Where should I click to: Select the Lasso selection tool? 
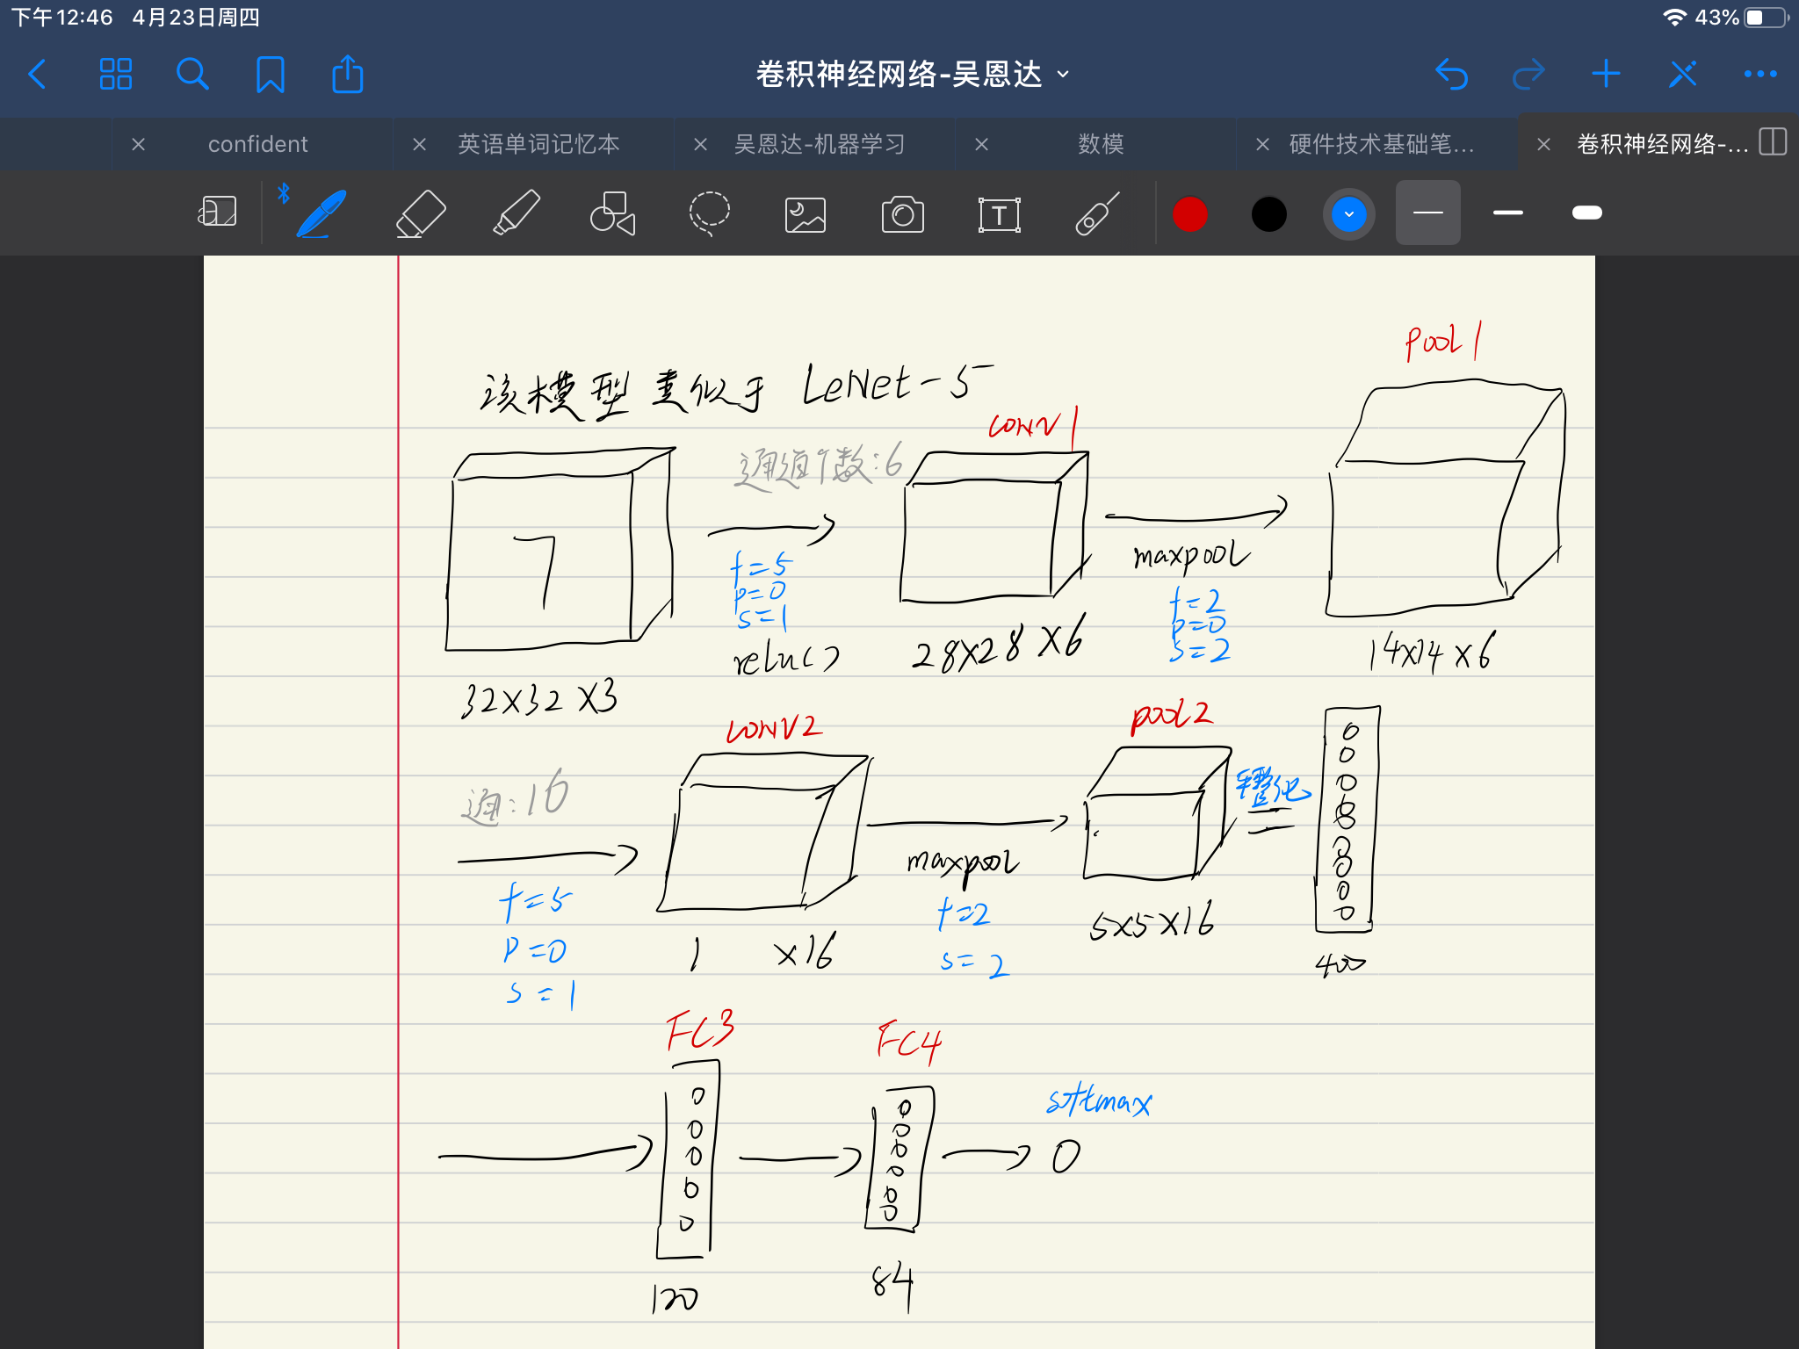(710, 213)
